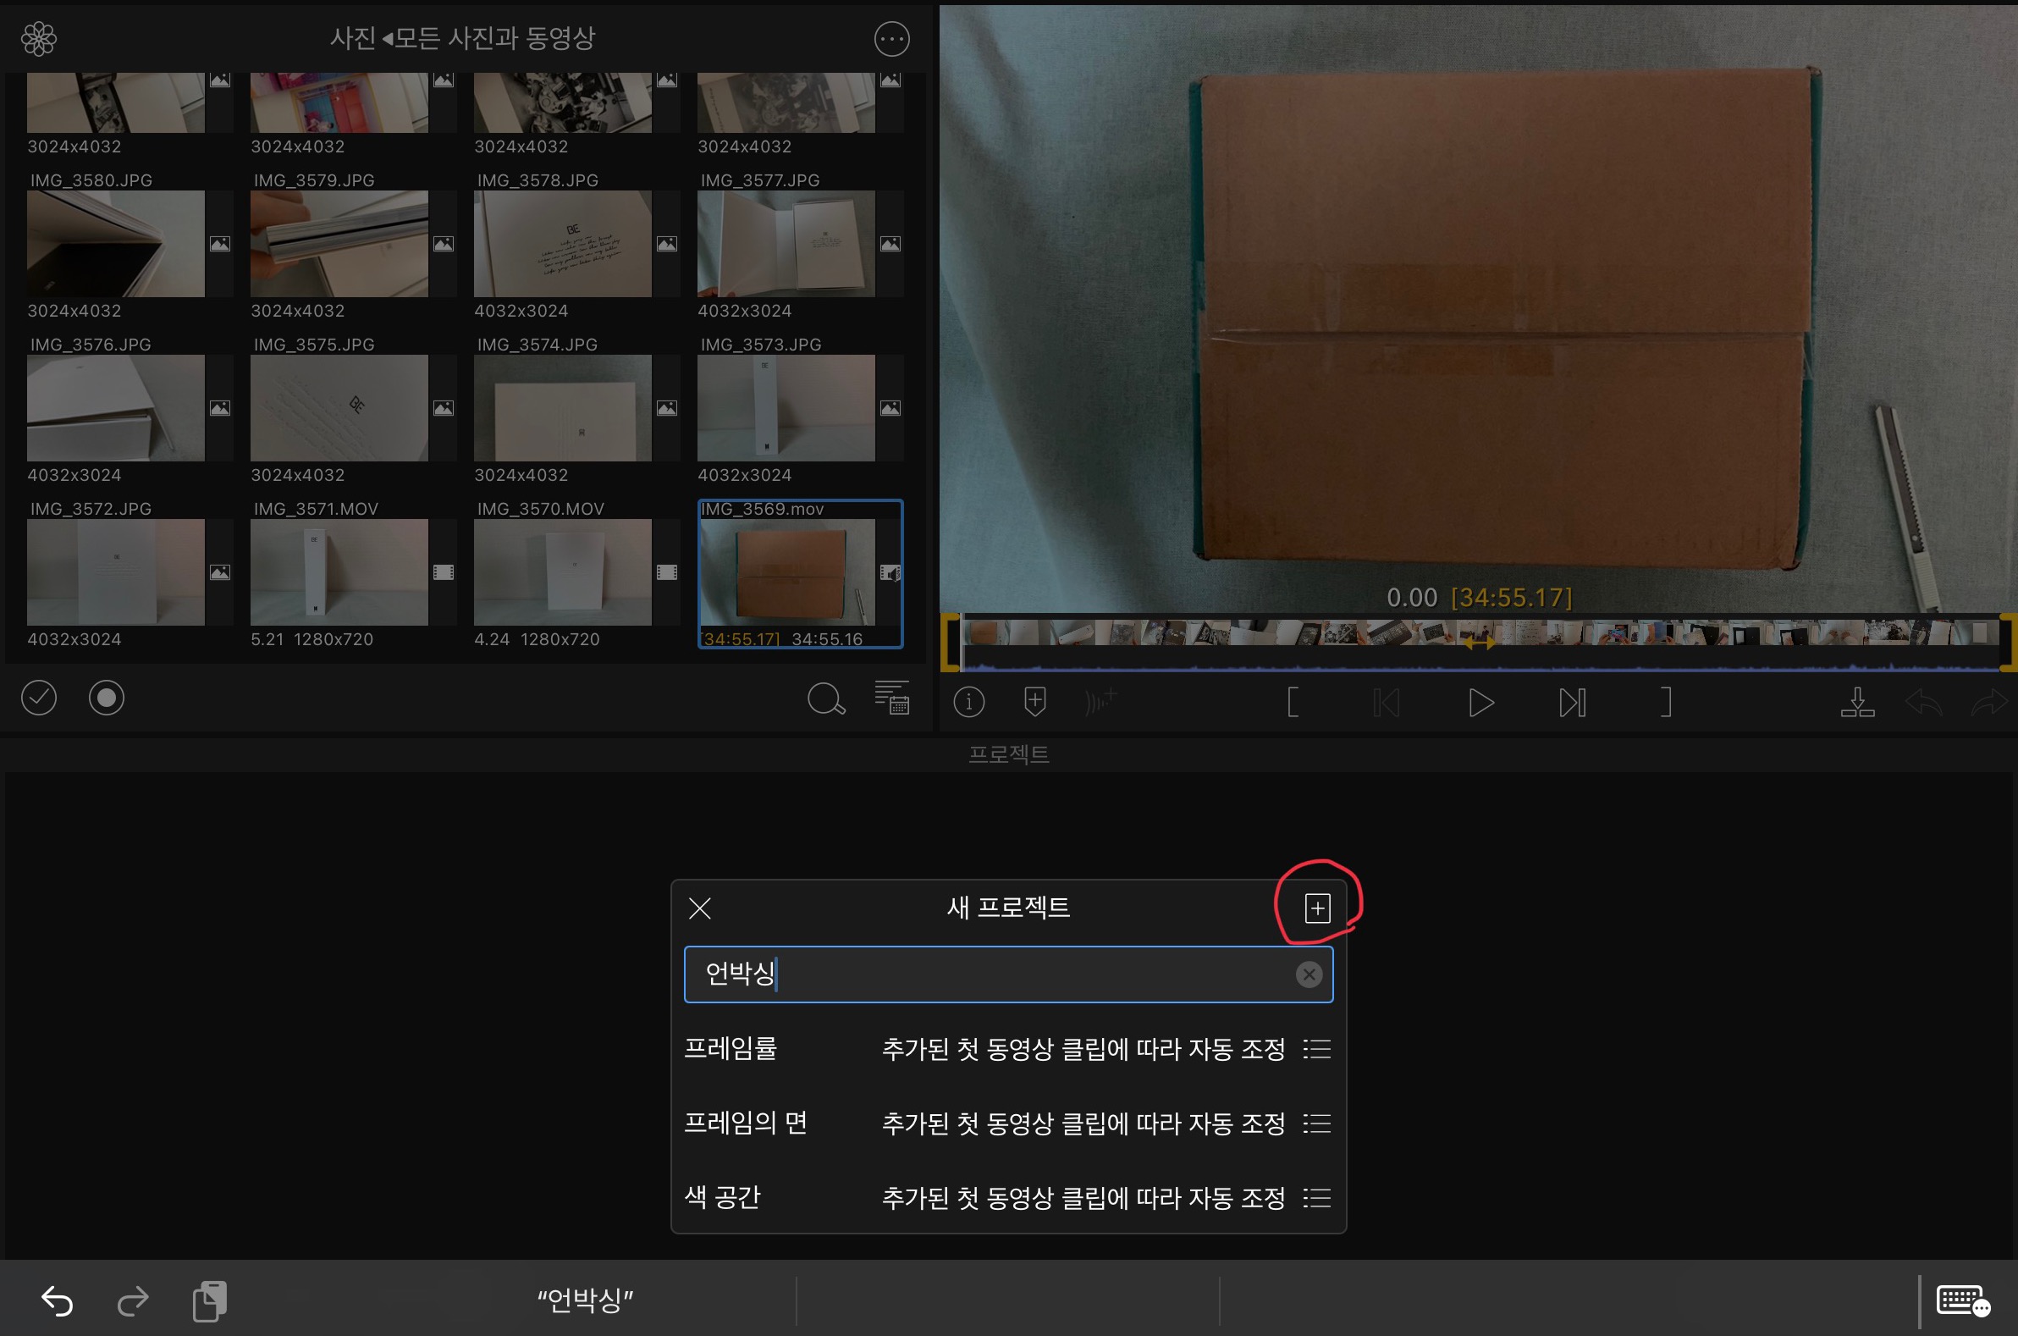Tap the plus icon to create the project
Screen dimensions: 2018x1336
1317,908
